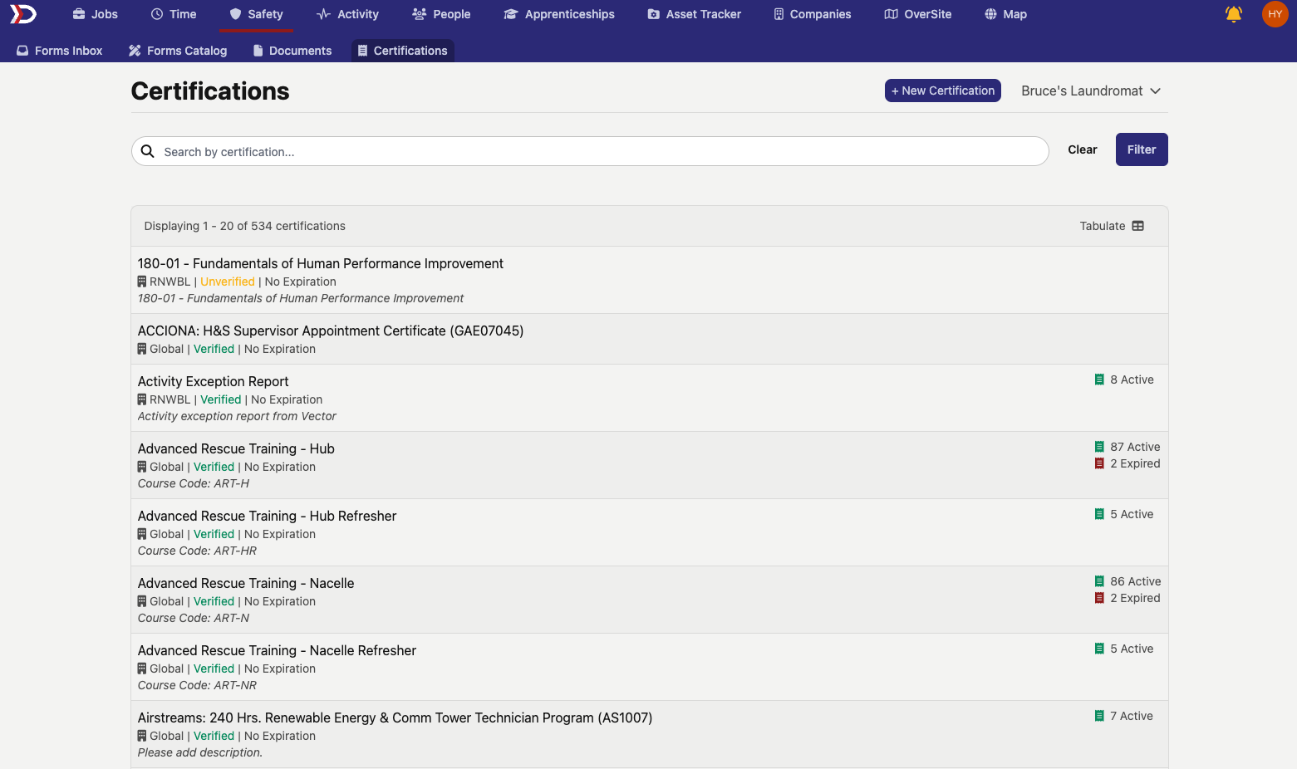Image resolution: width=1297 pixels, height=769 pixels.
Task: Click the Forms Catalog tools icon
Action: tap(135, 51)
